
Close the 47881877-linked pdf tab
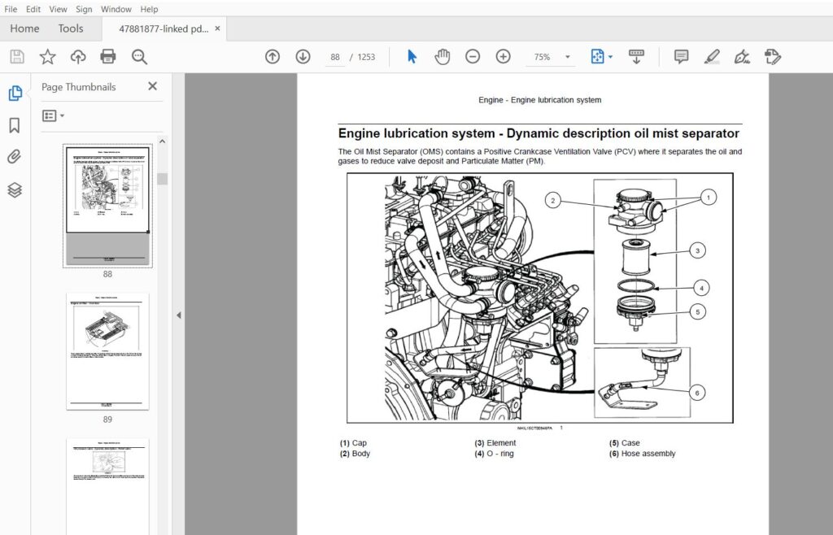point(217,28)
